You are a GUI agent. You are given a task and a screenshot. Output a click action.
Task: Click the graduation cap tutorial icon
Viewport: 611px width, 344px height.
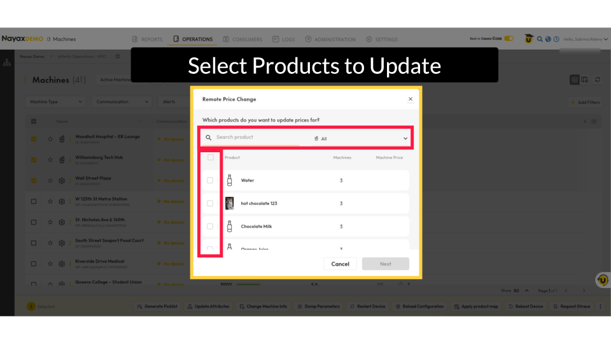pyautogui.click(x=528, y=39)
